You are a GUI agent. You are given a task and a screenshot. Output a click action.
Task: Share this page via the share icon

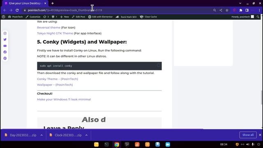[x=221, y=10]
